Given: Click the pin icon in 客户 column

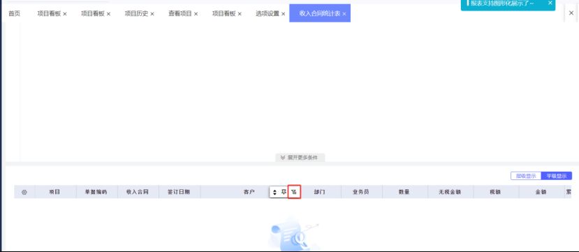Looking at the screenshot, I should [284, 192].
